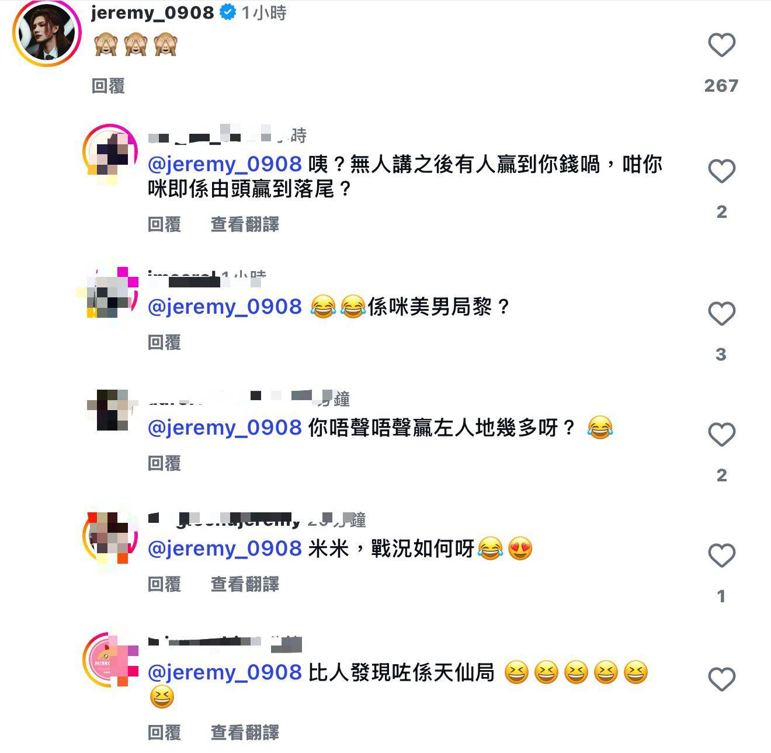
Task: Reply to the 戰況如何呀 comment
Action: 164,584
